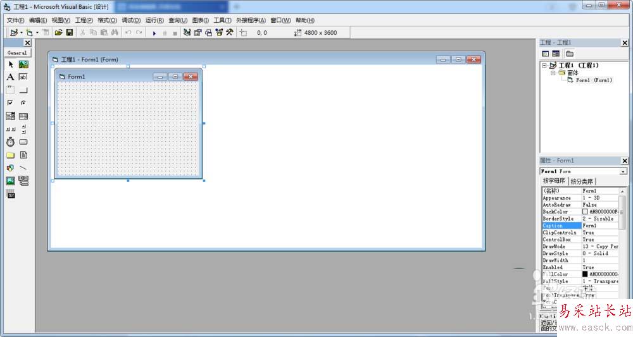633x337 pixels.
Task: Collapse the 工程1 (工程1) tree node
Action: [544, 65]
